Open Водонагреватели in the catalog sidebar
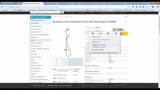The image size is (160, 90). click(x=36, y=68)
